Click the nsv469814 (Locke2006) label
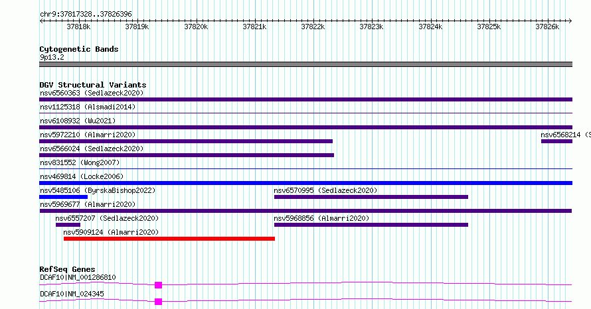 pos(82,176)
